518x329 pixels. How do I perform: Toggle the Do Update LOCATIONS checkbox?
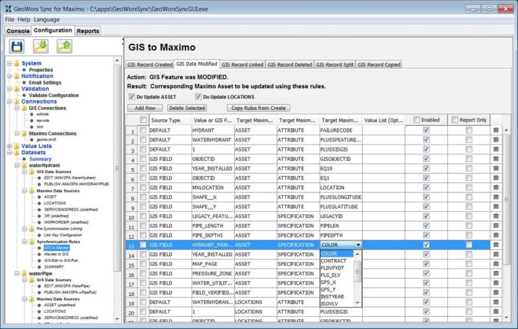click(x=199, y=96)
